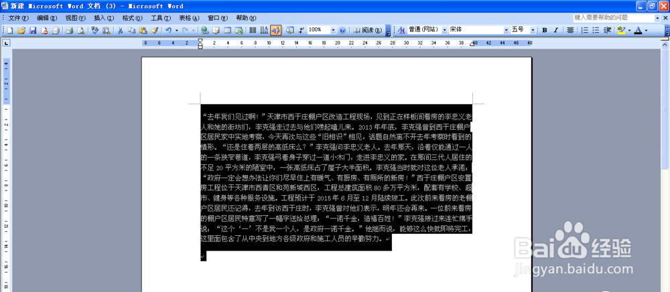Image resolution: width=670 pixels, height=292 pixels.
Task: Click the 键入需要帮助的问题 help input box
Action: click(x=614, y=18)
